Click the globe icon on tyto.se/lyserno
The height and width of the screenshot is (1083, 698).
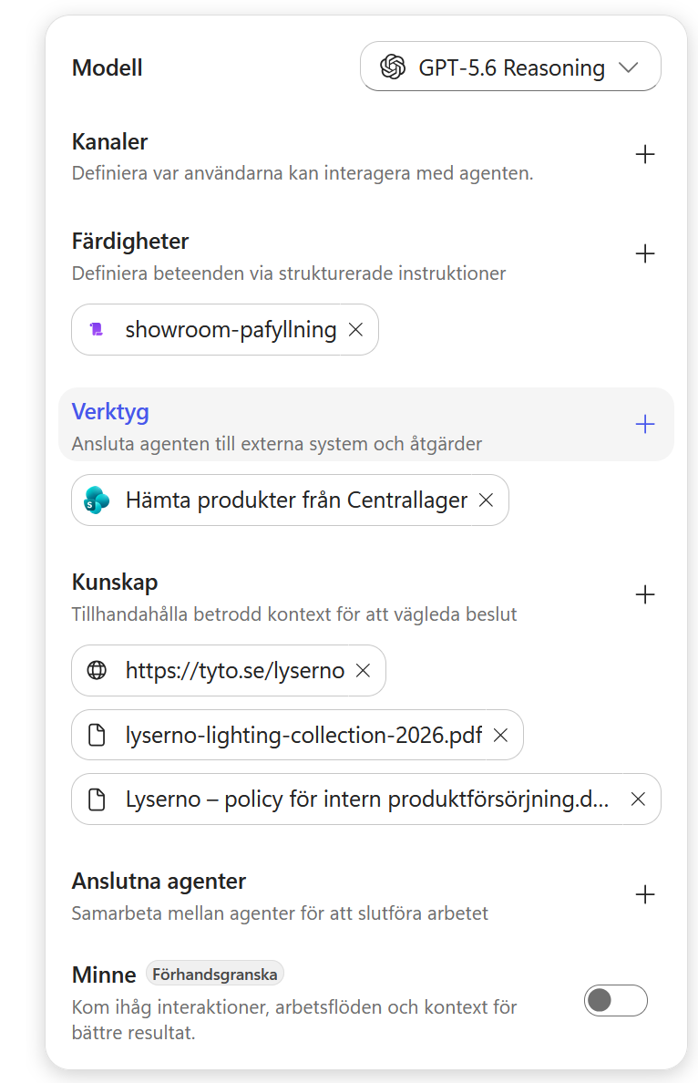pyautogui.click(x=97, y=670)
